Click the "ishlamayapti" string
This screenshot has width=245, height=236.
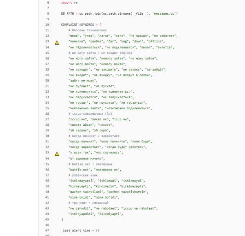point(81,181)
